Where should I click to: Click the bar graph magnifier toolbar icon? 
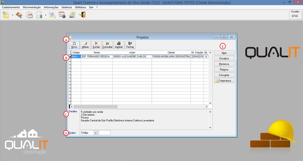click(x=72, y=15)
